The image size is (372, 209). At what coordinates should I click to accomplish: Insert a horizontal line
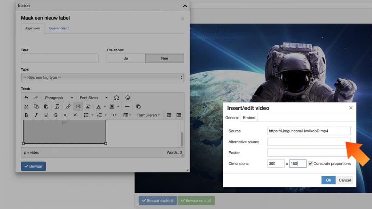(127, 106)
